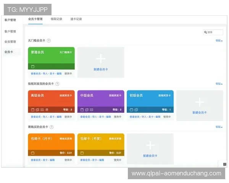Viewport: 229px width, 183px height.
Task: Collapse the 无门槛会员卡 section via 收起
Action: (219, 40)
